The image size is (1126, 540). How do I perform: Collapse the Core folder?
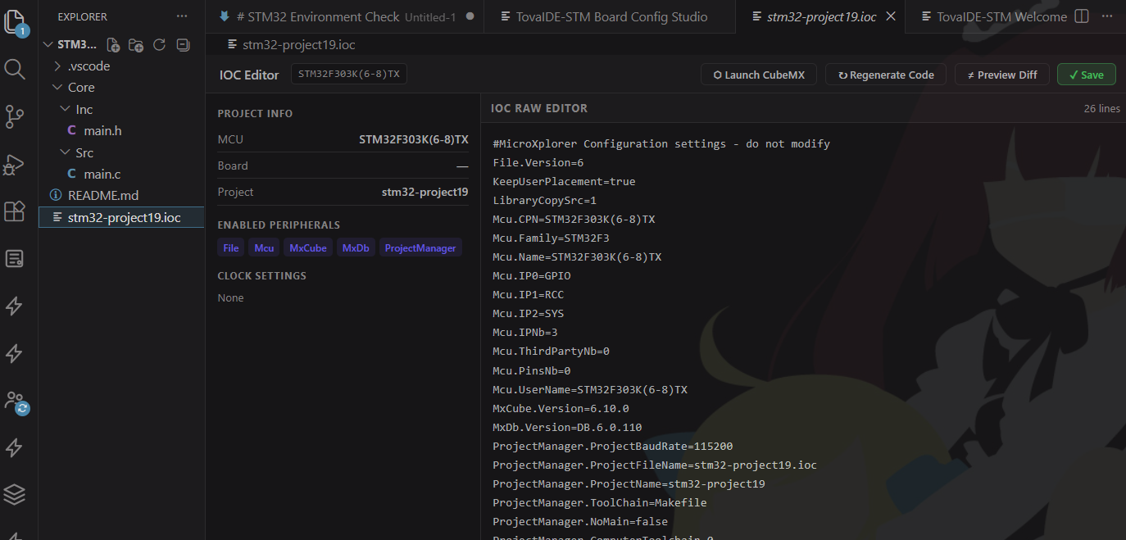point(80,88)
